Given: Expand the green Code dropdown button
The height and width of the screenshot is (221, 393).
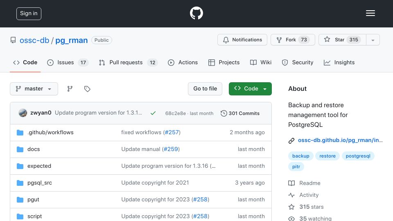Looking at the screenshot, I should coord(250,89).
